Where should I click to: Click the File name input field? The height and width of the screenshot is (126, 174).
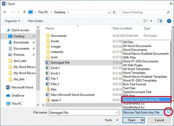84,112
